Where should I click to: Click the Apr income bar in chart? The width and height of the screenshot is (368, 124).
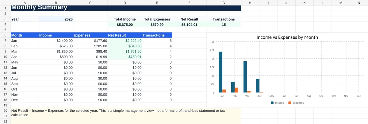258,86
